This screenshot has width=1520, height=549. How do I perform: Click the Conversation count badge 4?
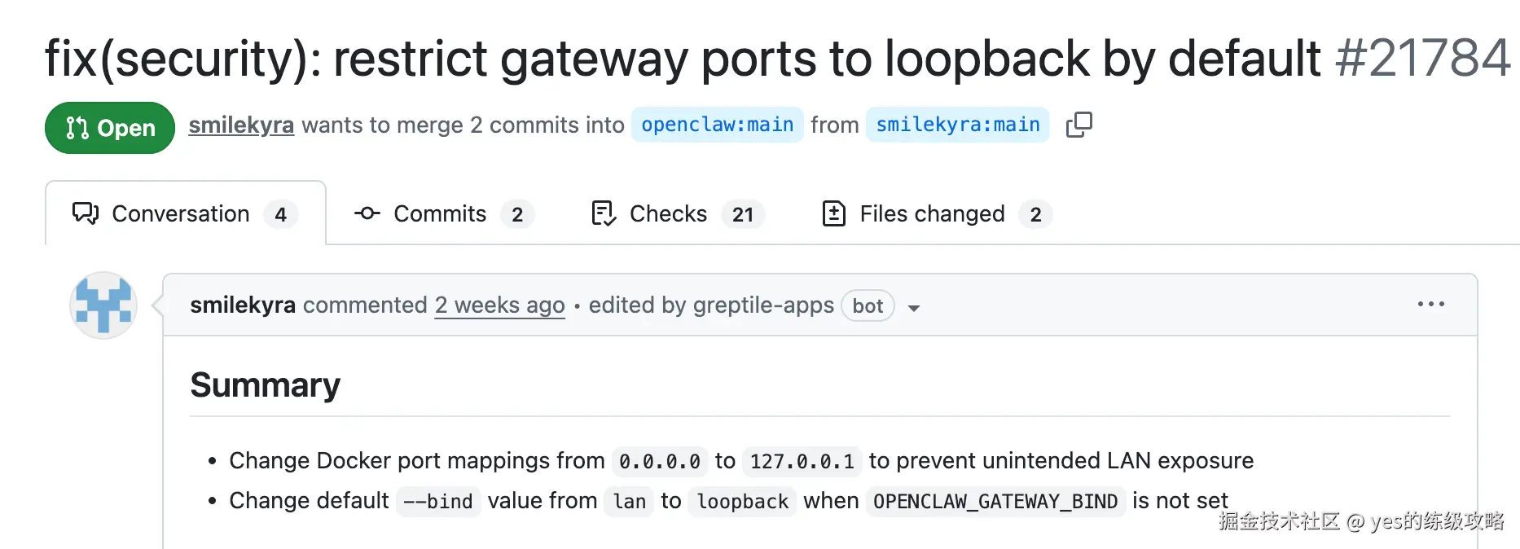click(281, 214)
